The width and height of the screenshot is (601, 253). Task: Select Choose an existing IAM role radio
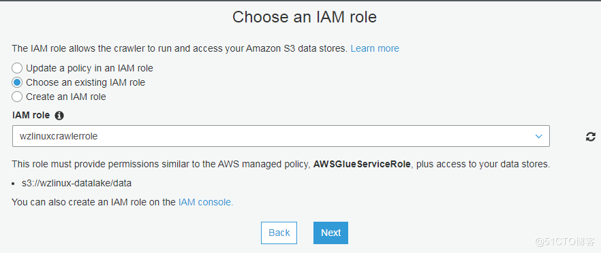click(17, 82)
